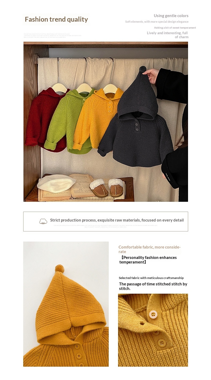Click the white button on yellow collar
Image resolution: width=211 pixels, height=380 pixels.
pyautogui.click(x=153, y=315)
